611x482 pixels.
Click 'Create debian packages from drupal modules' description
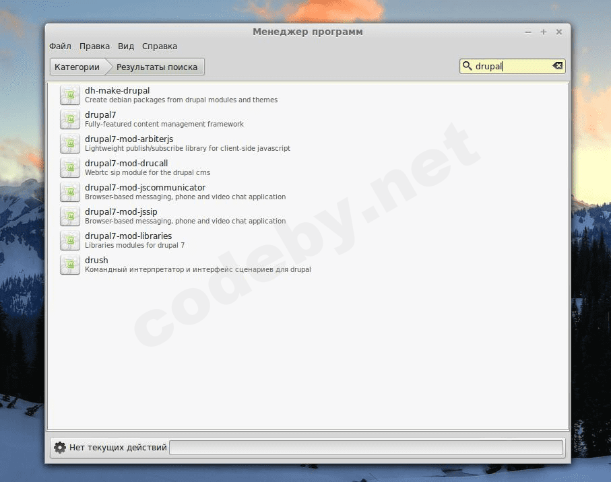tap(181, 100)
